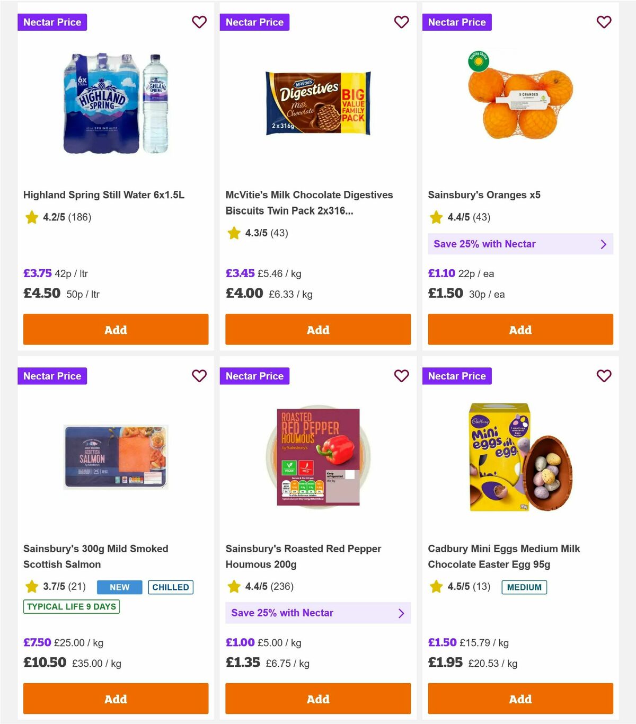The width and height of the screenshot is (636, 724).
Task: Click the heart icon on Smoked Scottish Salmon
Action: [199, 376]
